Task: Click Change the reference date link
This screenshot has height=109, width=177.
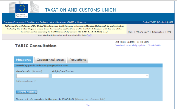Action: coord(90,99)
